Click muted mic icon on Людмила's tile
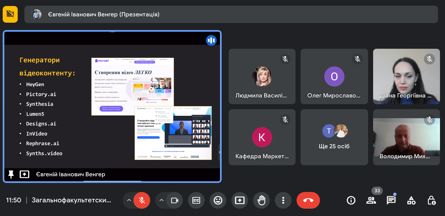Image resolution: width=445 pixels, height=216 pixels. tap(285, 59)
